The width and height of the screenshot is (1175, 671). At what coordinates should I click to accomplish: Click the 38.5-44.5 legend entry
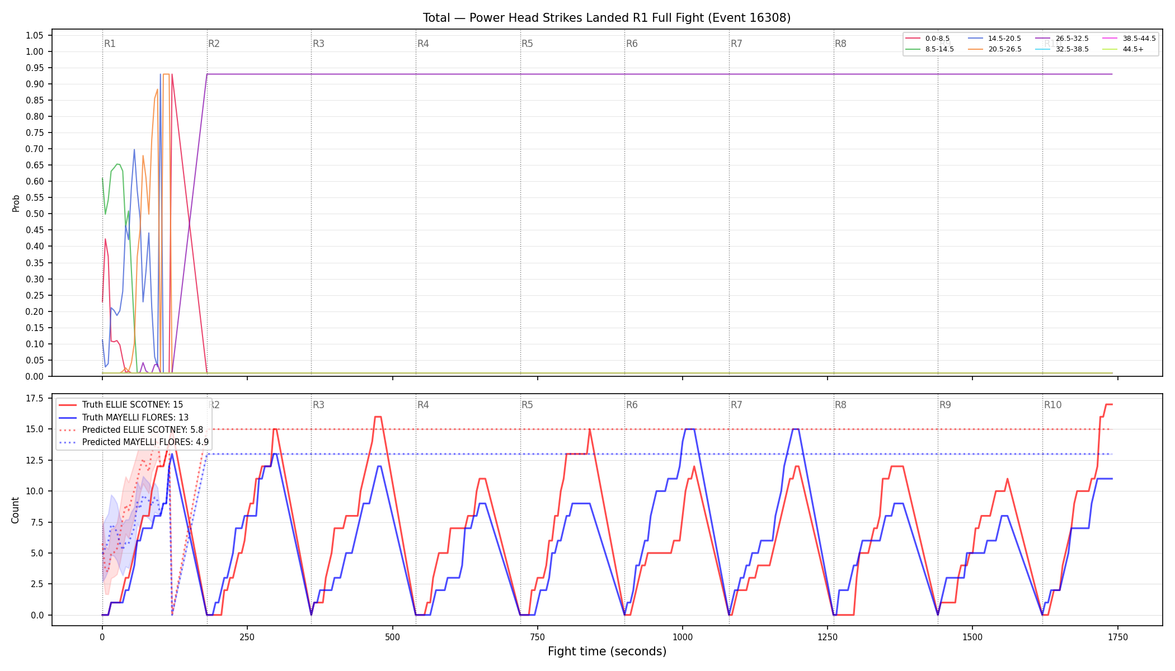[1129, 39]
